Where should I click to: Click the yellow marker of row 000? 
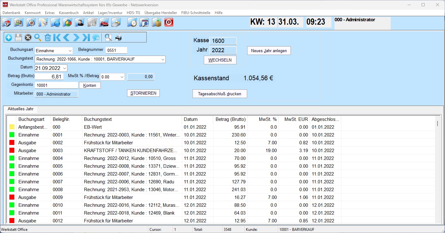click(x=12, y=127)
